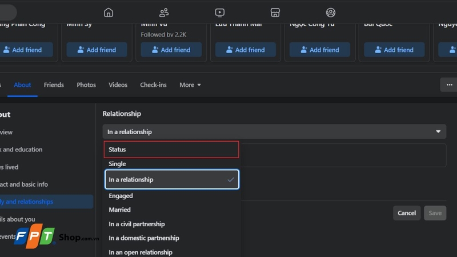Add Ngoc Cong Tu as friend
Viewport: 457px width, 257px height.
tap(320, 50)
